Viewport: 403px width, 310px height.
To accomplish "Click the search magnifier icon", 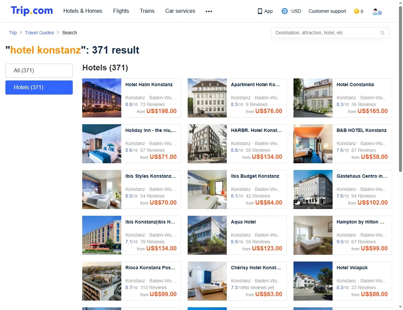I will [382, 33].
